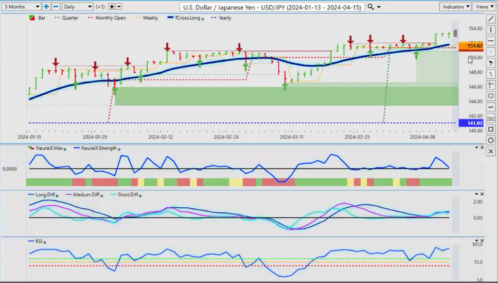This screenshot has width=498, height=283.
Task: Collapse the RSI panel using its arrow
Action: pyautogui.click(x=477, y=241)
